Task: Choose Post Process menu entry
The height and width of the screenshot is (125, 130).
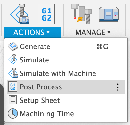Action: point(66,87)
